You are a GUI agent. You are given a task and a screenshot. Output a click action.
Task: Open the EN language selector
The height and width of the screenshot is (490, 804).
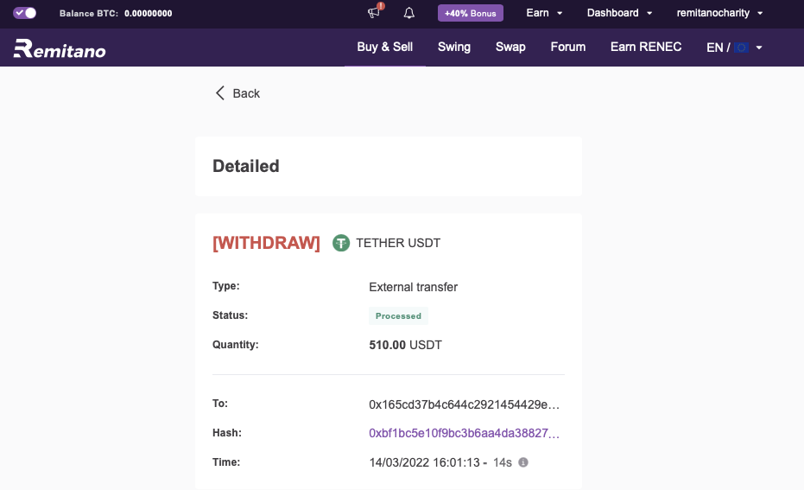734,48
